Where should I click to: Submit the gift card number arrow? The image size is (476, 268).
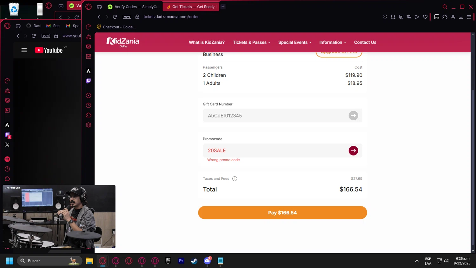tap(353, 116)
